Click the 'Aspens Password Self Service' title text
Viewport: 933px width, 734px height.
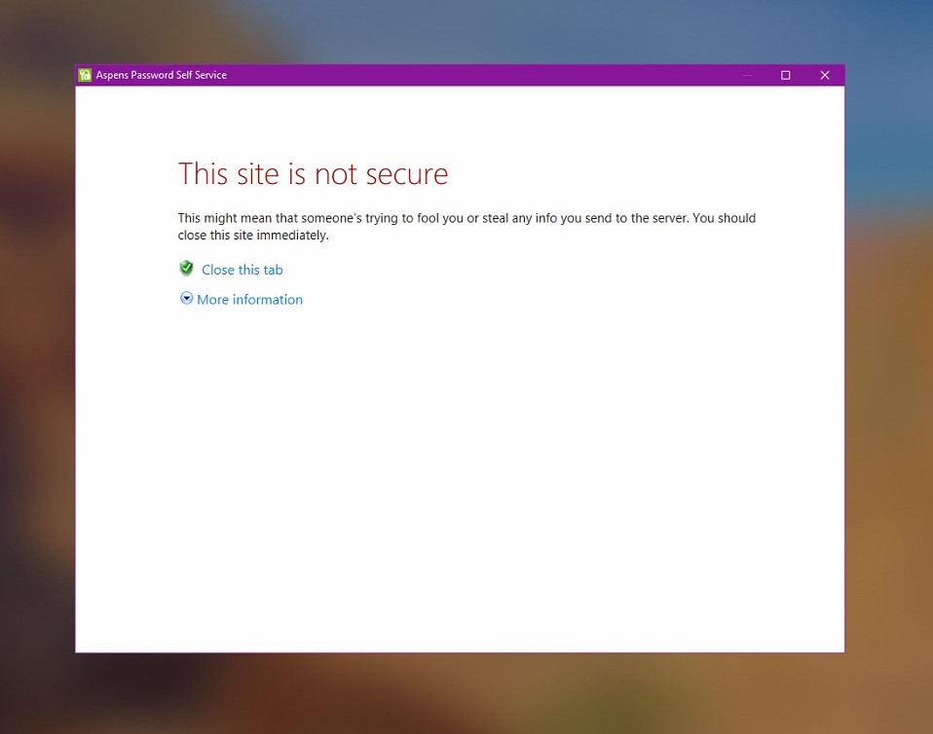coord(162,75)
